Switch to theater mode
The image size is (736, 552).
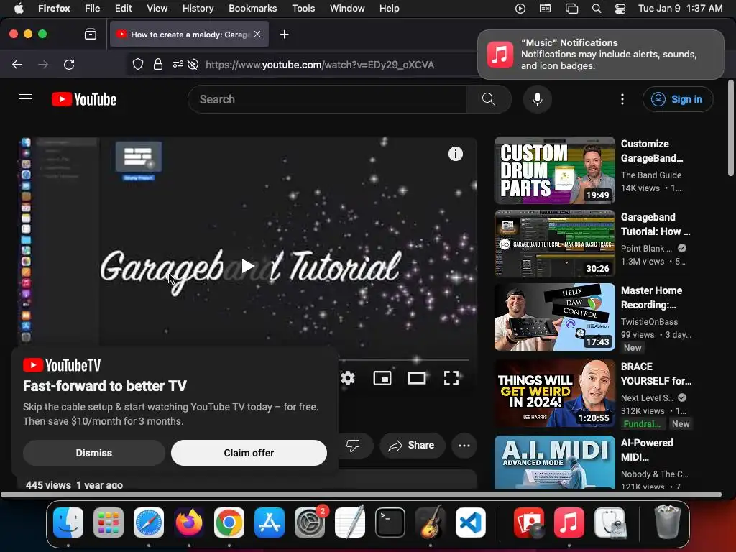pos(416,378)
